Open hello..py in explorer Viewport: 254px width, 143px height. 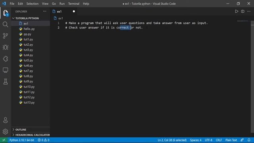[x=31, y=29]
